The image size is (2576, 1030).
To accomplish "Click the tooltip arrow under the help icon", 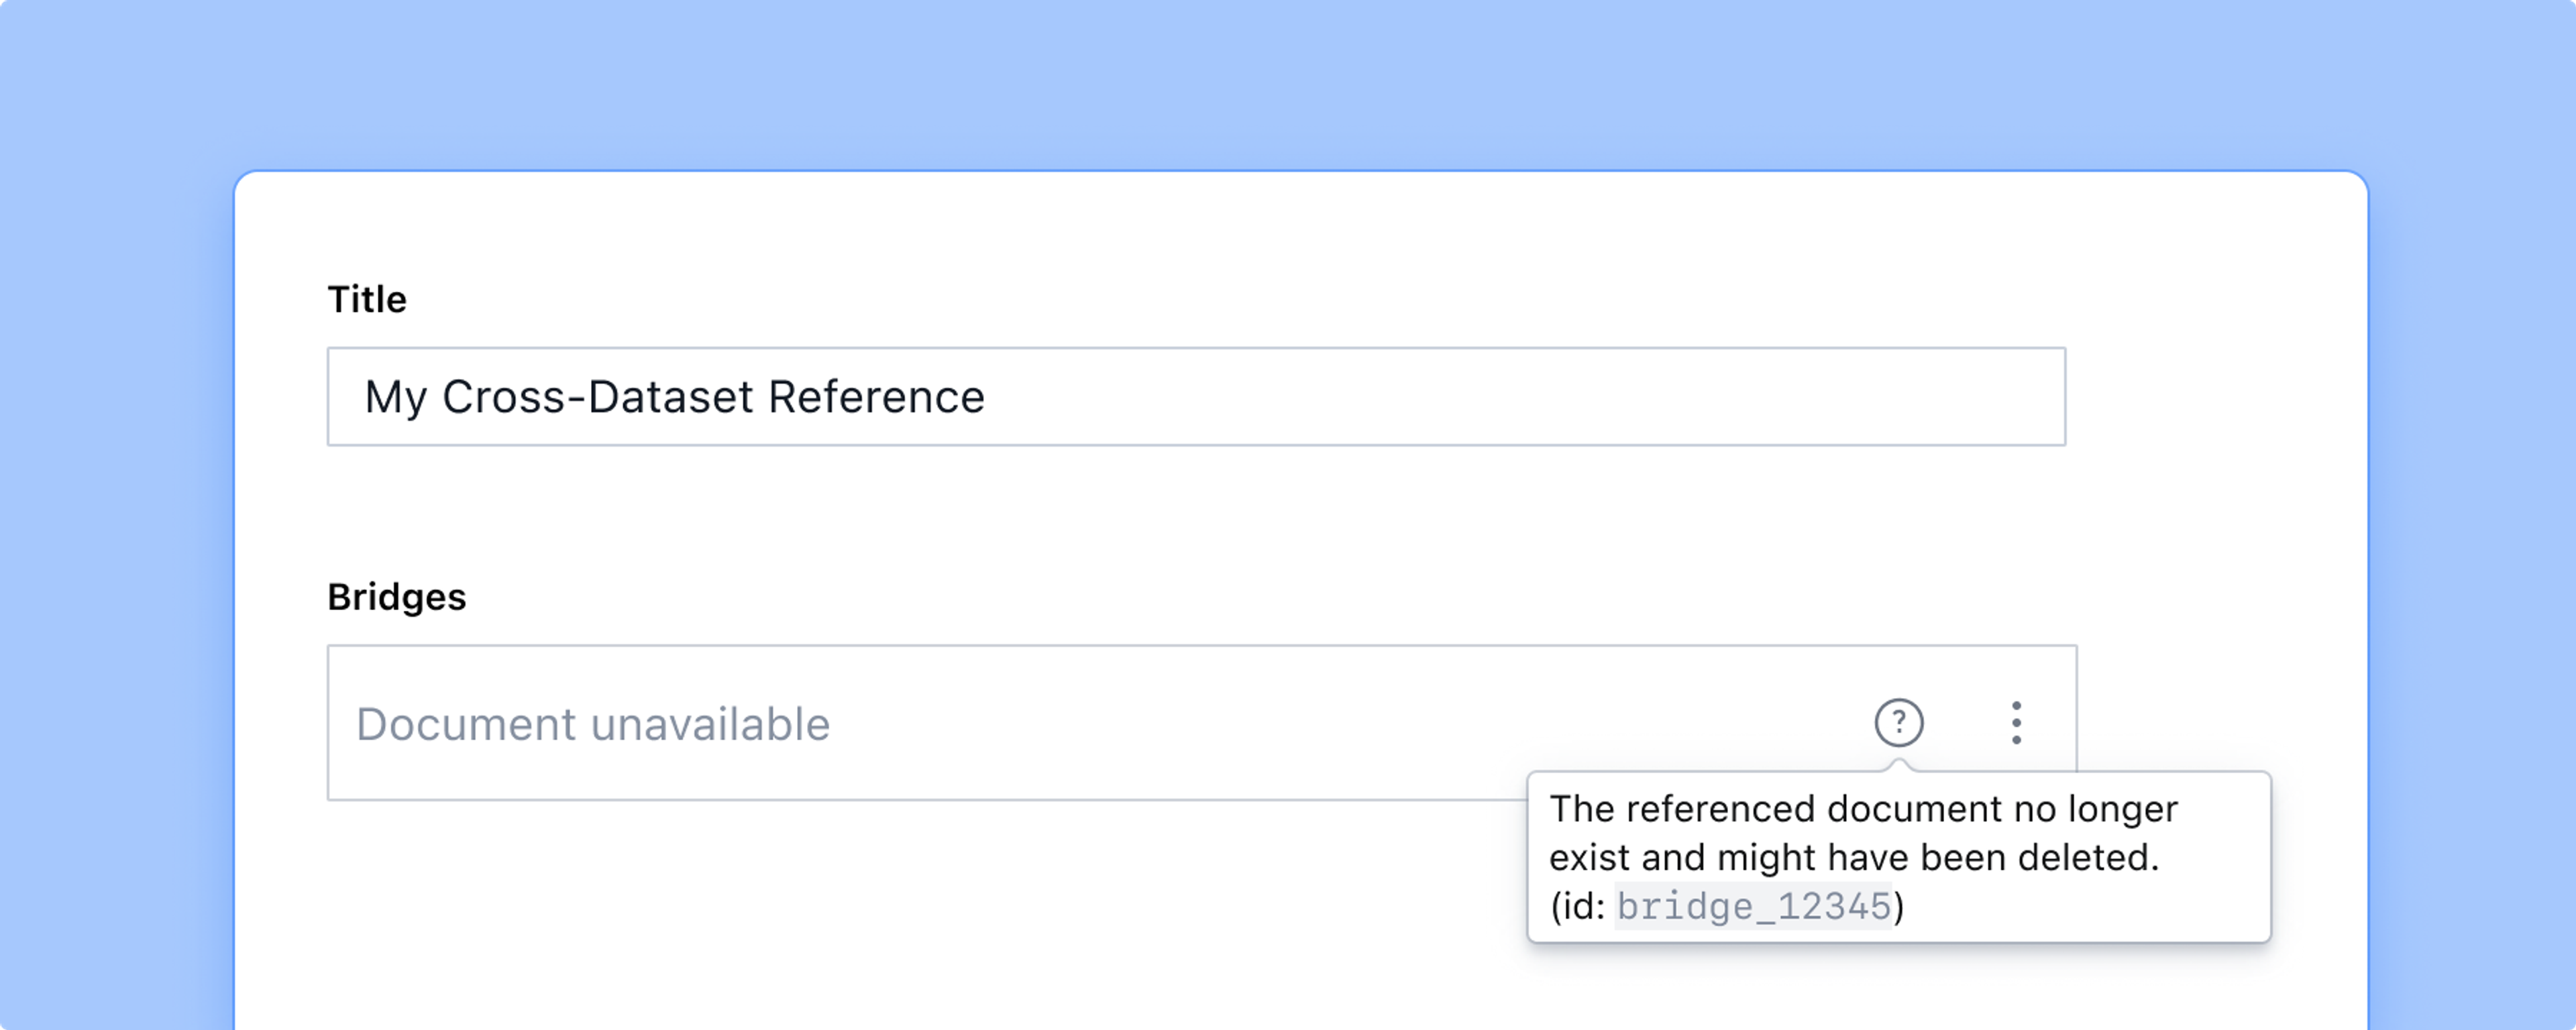I will [x=1898, y=766].
